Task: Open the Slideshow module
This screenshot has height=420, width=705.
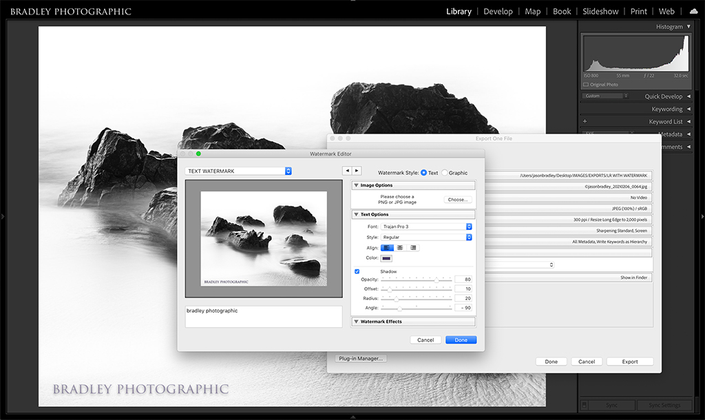Action: (600, 12)
